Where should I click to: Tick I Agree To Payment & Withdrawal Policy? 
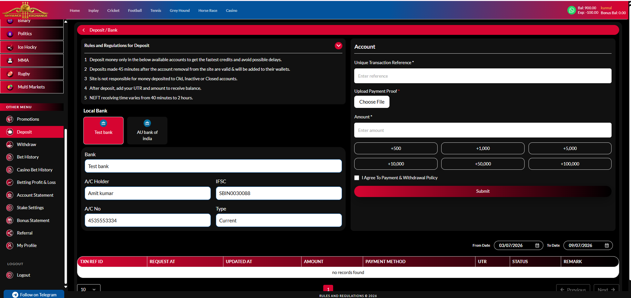[x=357, y=178]
